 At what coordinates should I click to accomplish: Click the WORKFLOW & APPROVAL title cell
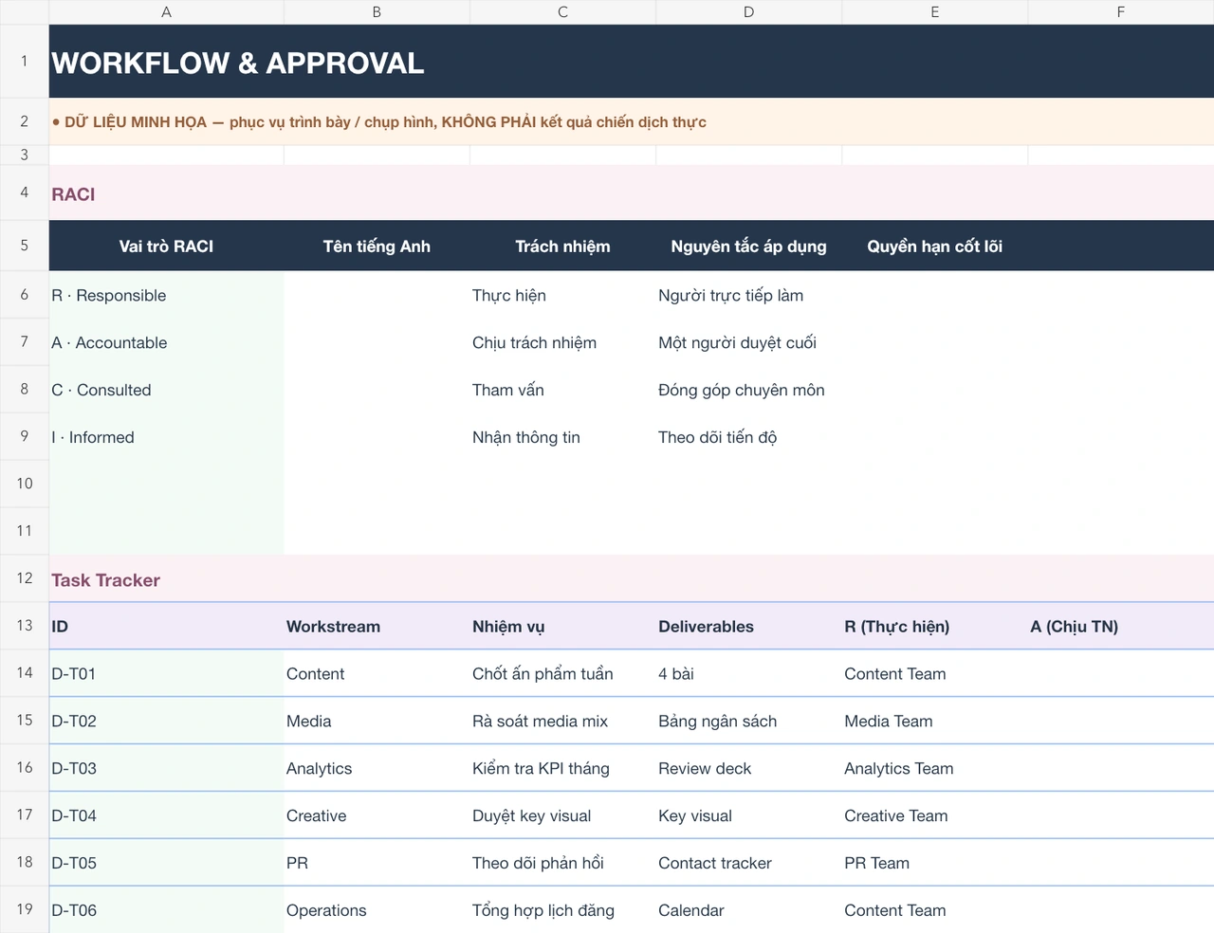(x=632, y=62)
